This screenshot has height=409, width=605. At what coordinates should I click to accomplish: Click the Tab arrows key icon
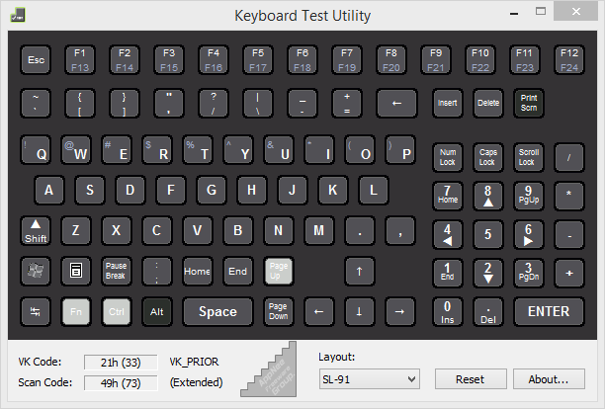[x=36, y=311]
